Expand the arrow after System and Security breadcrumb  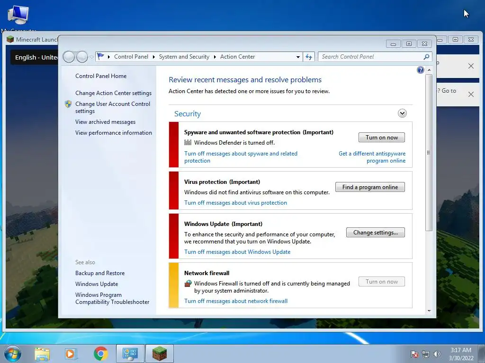pyautogui.click(x=215, y=57)
